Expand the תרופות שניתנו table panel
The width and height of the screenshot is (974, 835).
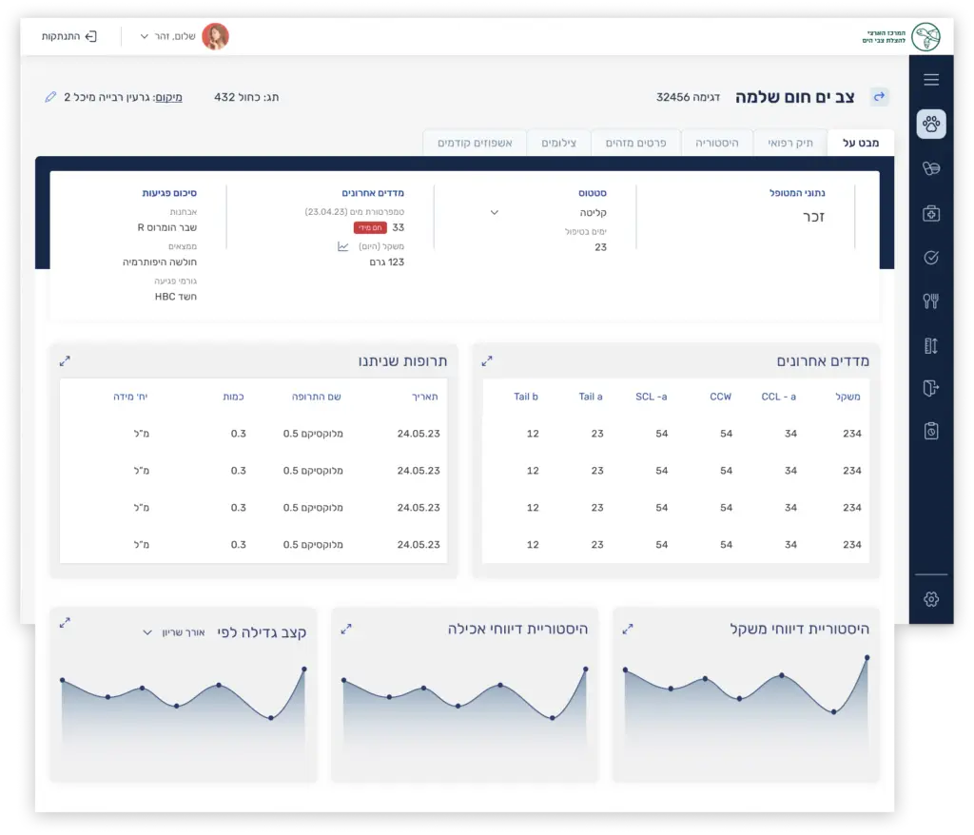pos(65,361)
